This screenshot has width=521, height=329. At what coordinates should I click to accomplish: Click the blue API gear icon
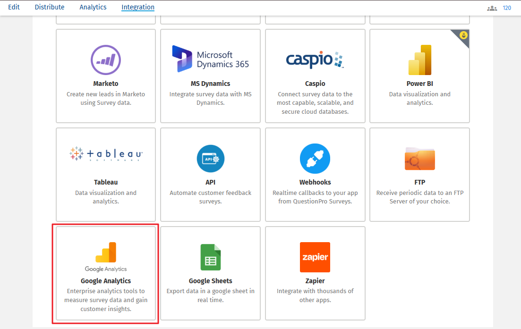(x=210, y=159)
